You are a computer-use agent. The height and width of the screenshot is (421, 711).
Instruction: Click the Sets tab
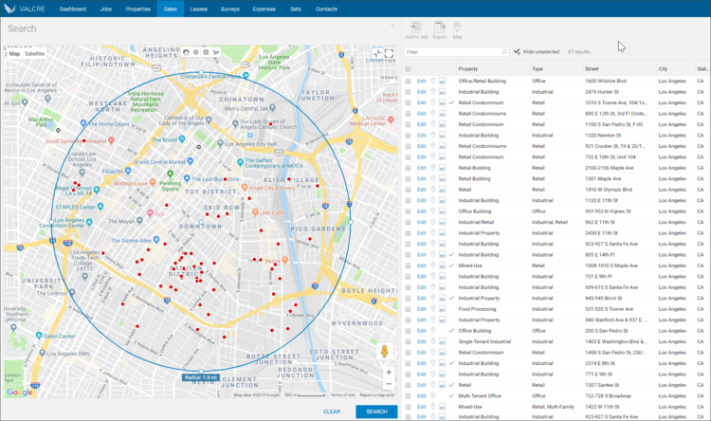point(296,9)
